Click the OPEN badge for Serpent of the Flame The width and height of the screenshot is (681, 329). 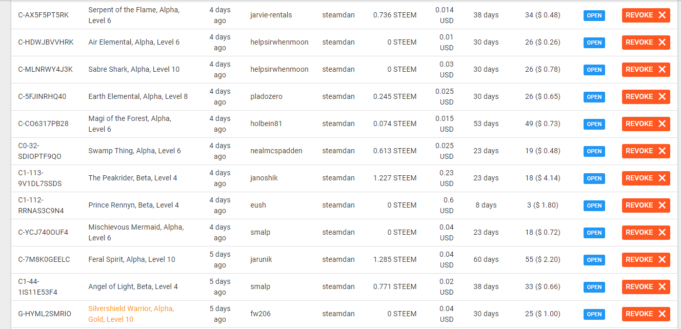point(594,15)
